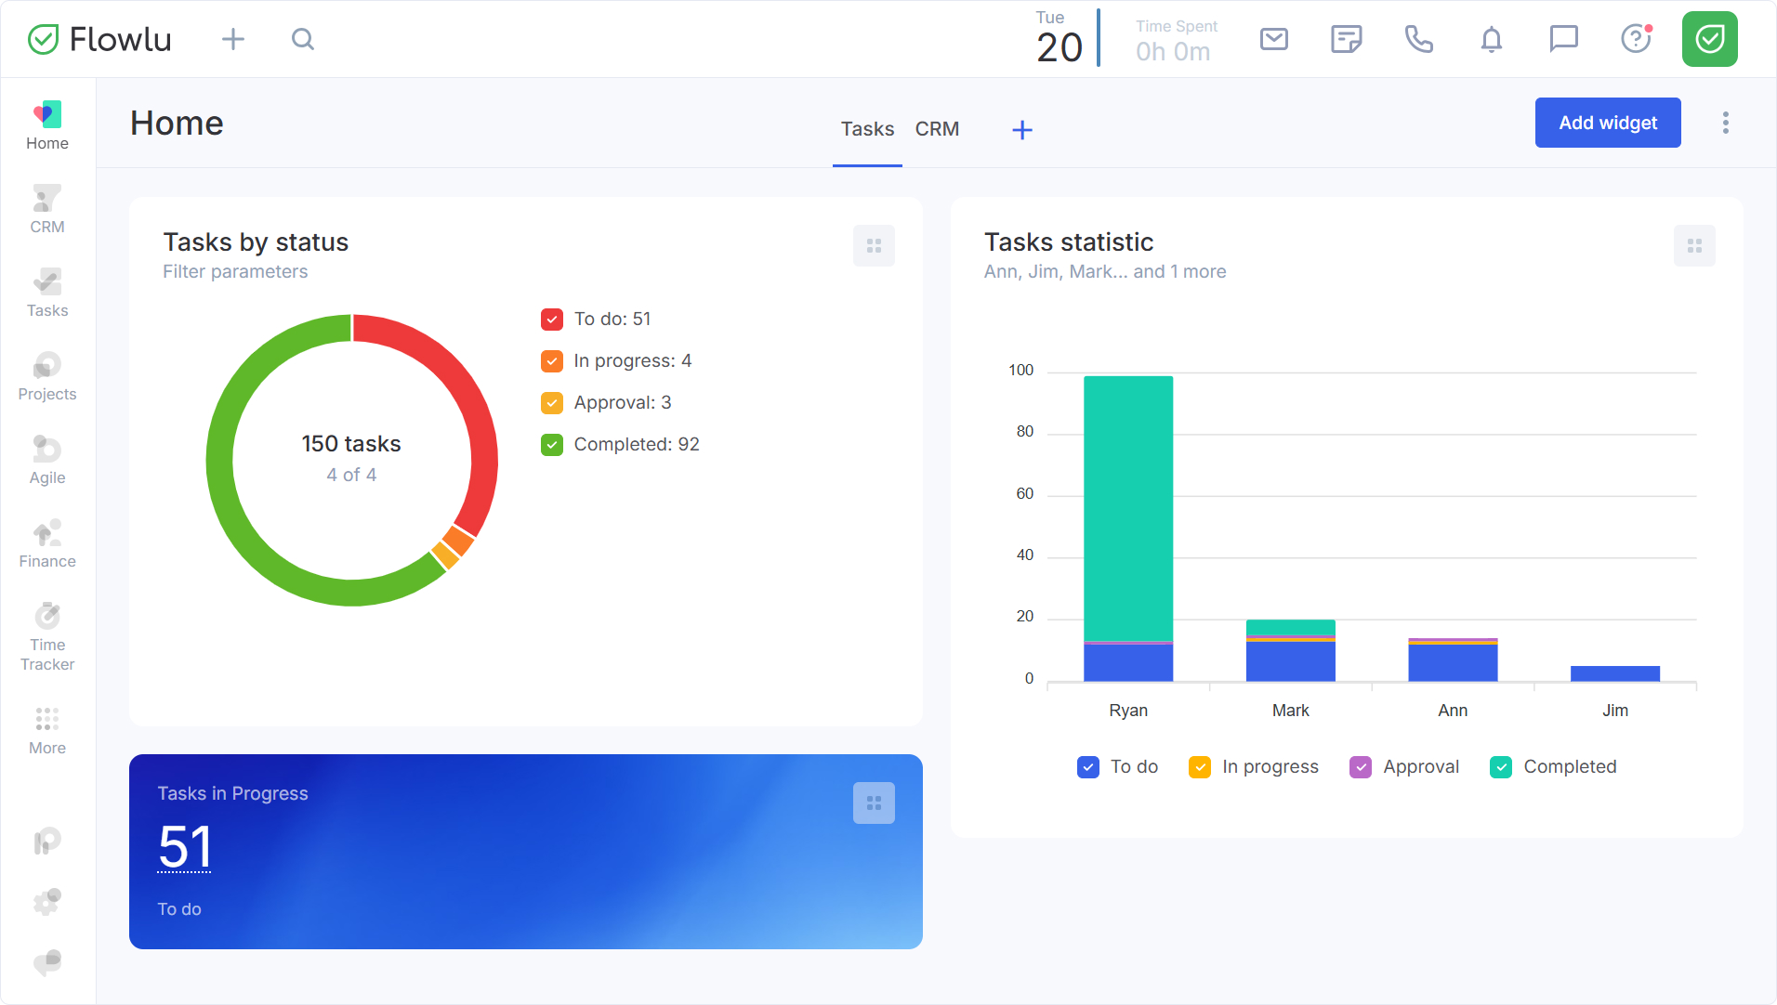Open Filter parameters in Tasks by status
Image resolution: width=1777 pixels, height=1005 pixels.
pyautogui.click(x=235, y=271)
